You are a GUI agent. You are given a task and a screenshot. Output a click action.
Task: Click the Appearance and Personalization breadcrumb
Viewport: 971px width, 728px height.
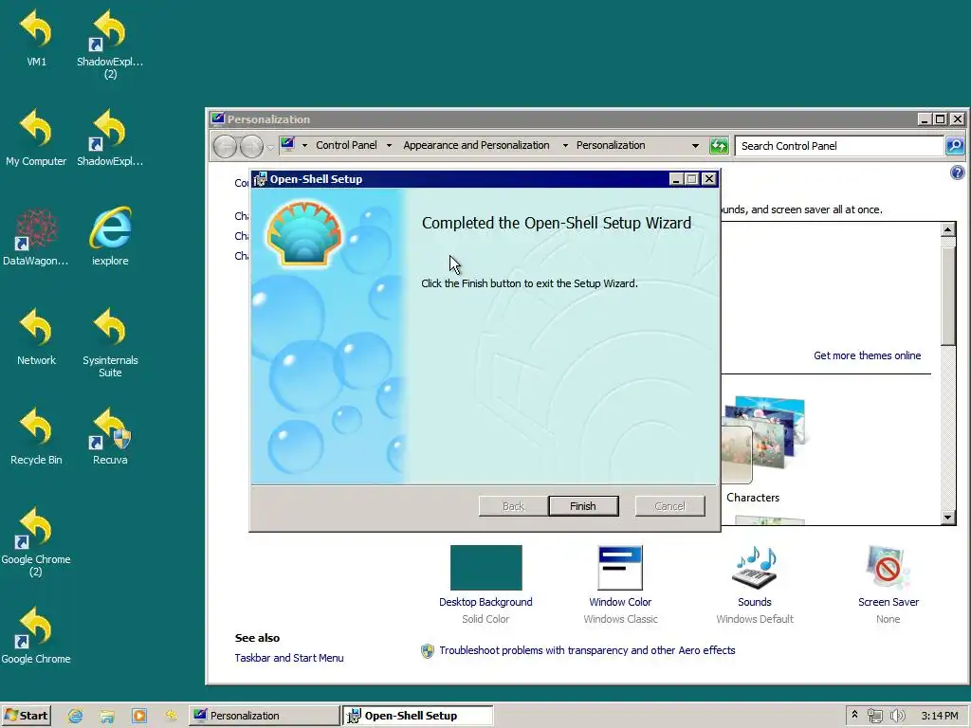(x=476, y=145)
